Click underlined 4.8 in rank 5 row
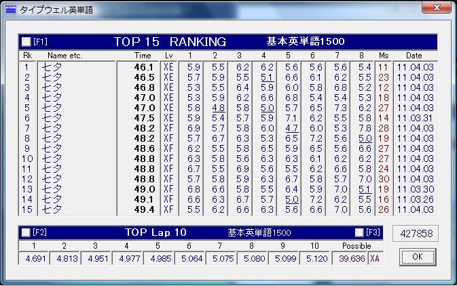Screen dimensions: 457x286 coord(218,108)
